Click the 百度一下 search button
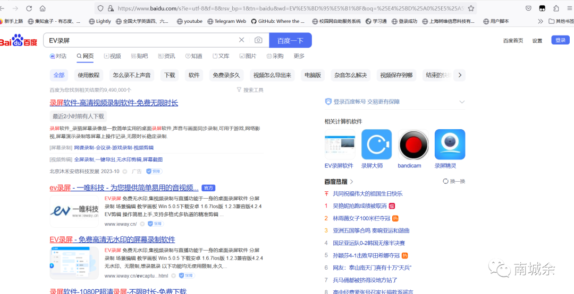This screenshot has height=294, width=574. (x=290, y=40)
